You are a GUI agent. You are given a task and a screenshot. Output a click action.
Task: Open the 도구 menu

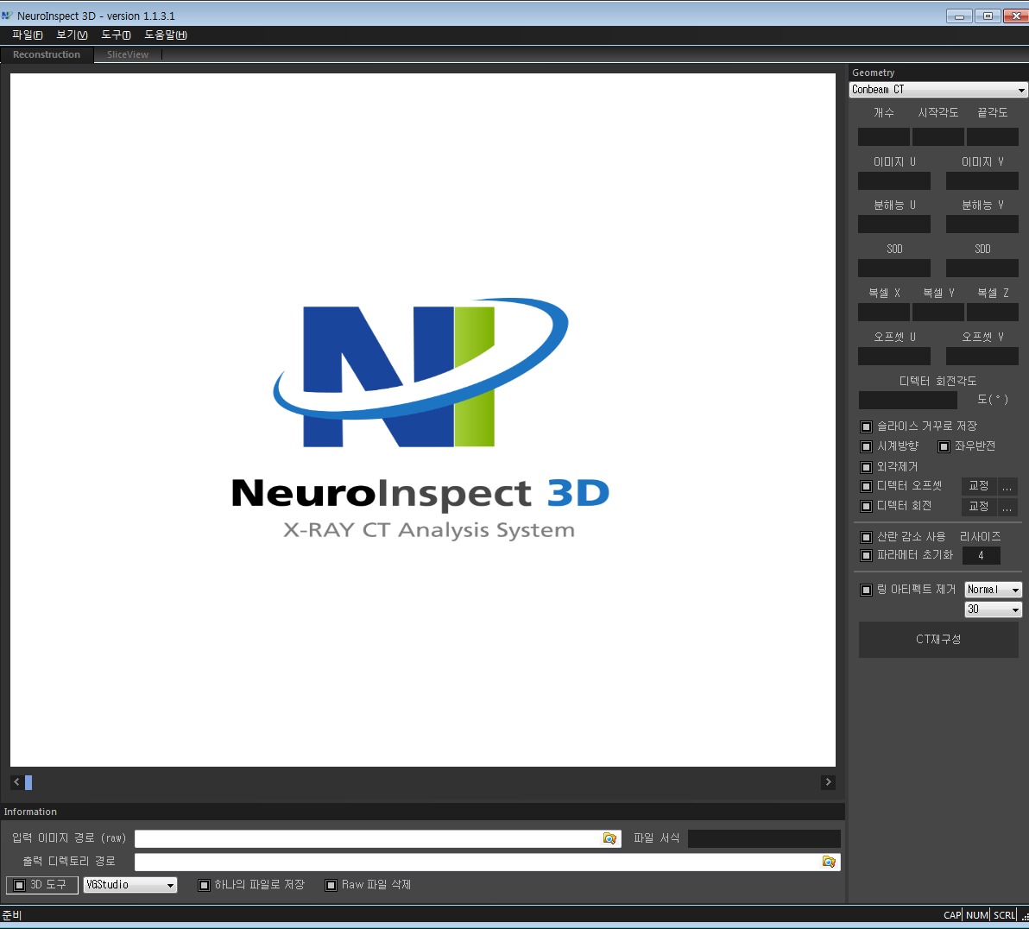click(x=116, y=35)
